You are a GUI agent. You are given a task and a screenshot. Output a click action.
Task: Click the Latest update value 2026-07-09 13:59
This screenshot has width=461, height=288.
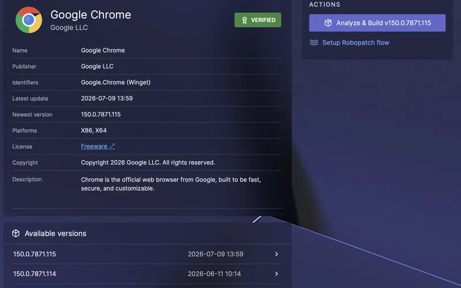click(x=107, y=98)
